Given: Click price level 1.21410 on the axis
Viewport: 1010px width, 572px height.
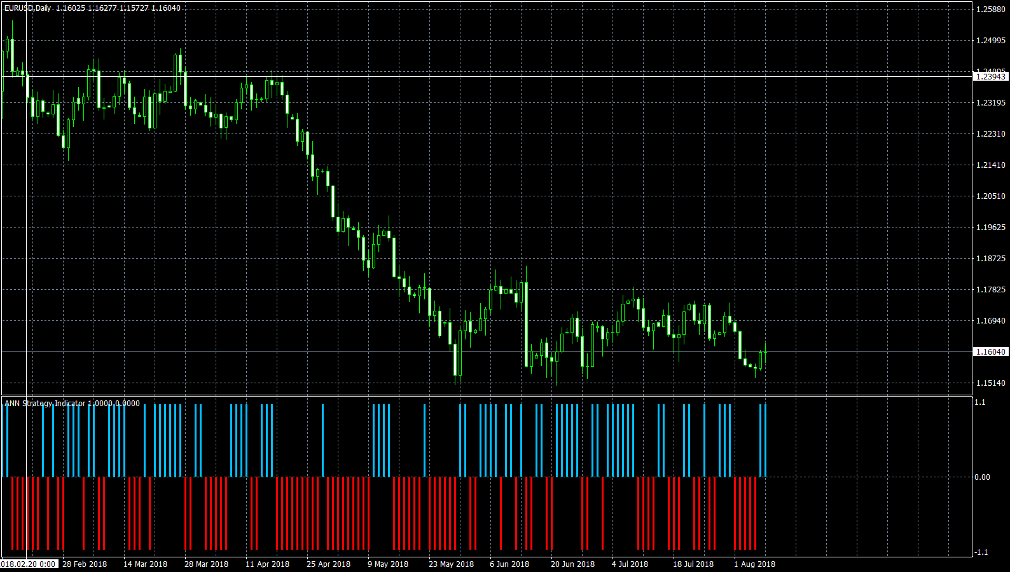Looking at the screenshot, I should [991, 165].
